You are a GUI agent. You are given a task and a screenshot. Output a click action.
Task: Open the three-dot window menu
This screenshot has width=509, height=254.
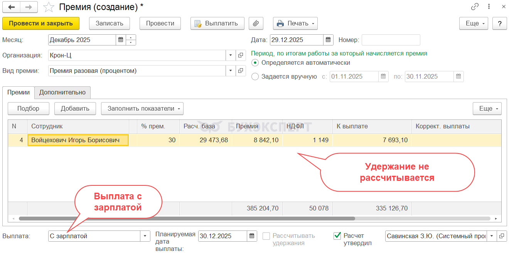(x=489, y=7)
